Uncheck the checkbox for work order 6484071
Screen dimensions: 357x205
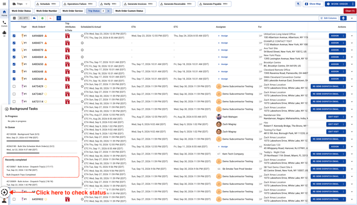point(14,43)
